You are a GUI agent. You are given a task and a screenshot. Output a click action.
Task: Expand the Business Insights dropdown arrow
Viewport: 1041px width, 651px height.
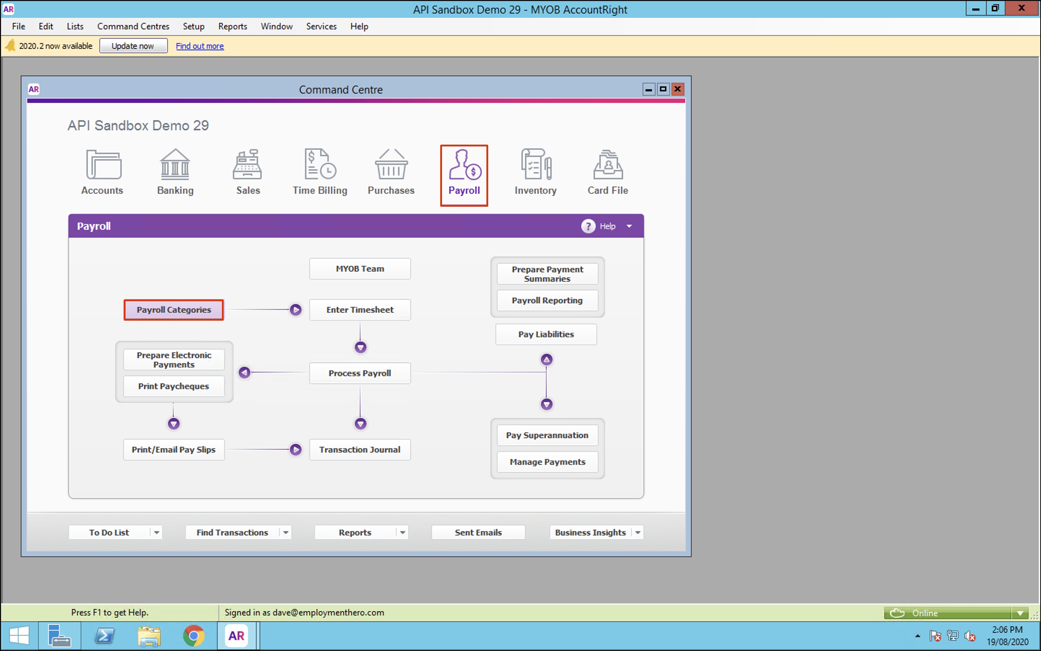(x=638, y=533)
